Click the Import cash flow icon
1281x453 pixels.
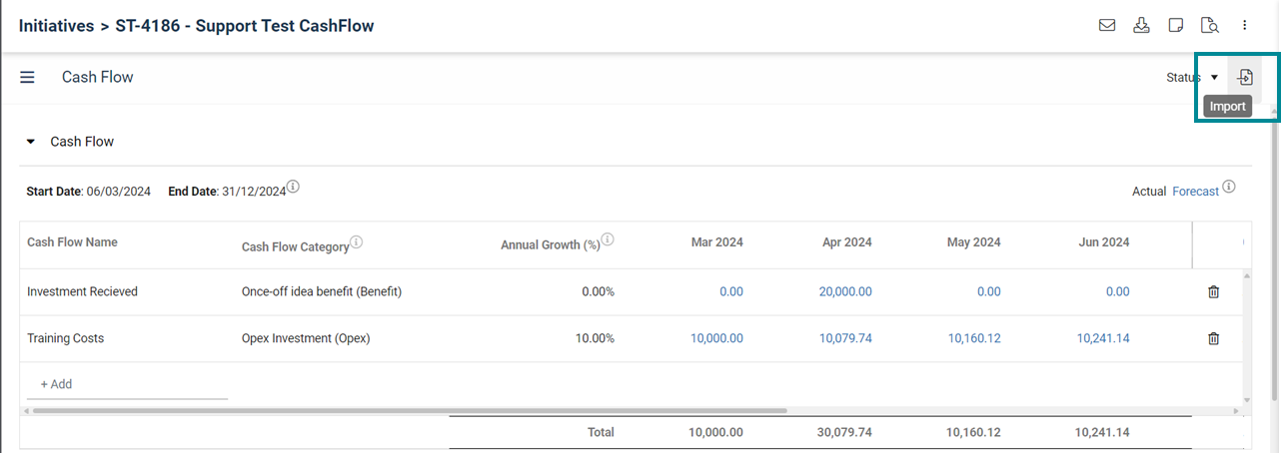tap(1245, 77)
